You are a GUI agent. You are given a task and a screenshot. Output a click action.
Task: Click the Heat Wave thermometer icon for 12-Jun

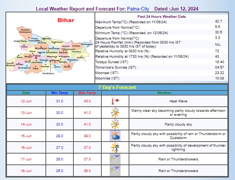(x=115, y=101)
